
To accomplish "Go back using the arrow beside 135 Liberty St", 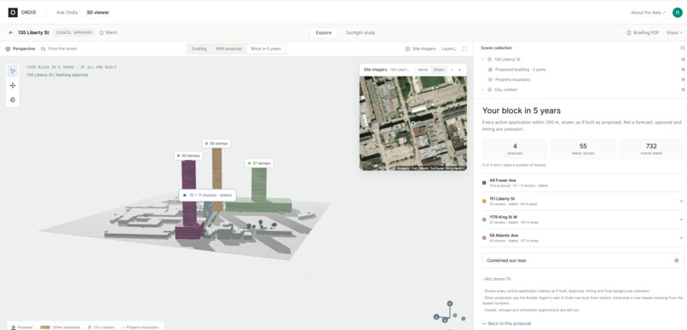I will click(x=11, y=33).
